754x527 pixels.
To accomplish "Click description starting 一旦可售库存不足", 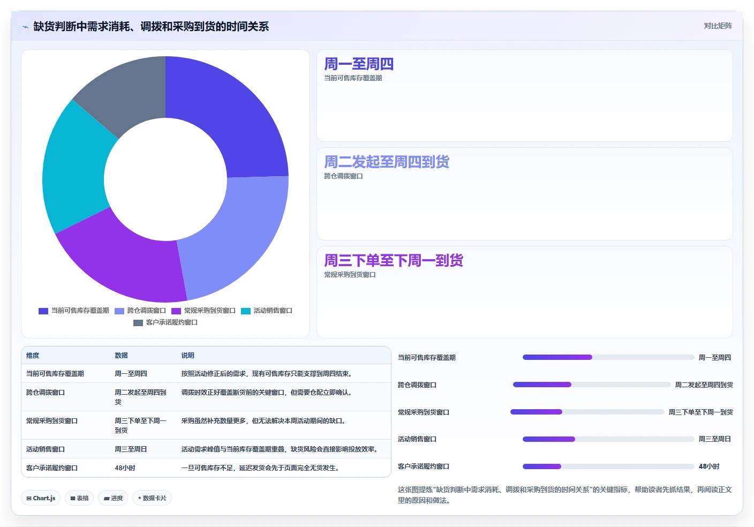I will click(260, 468).
